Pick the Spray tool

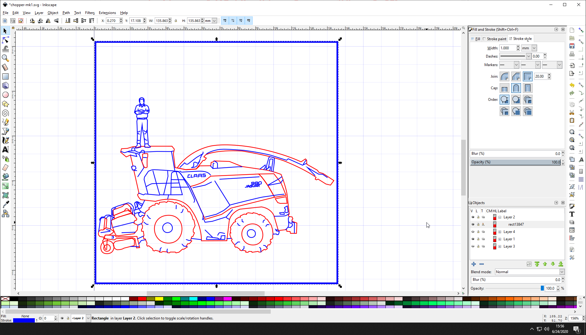(5, 159)
